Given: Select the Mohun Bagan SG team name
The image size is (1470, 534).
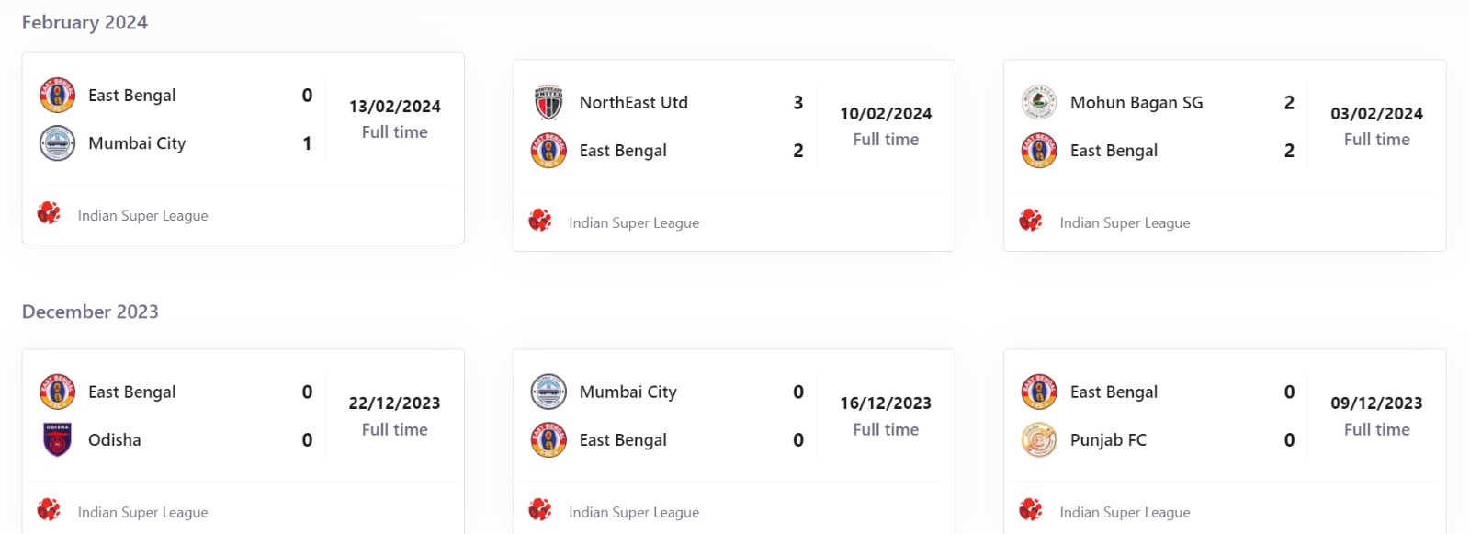Looking at the screenshot, I should point(1136,103).
